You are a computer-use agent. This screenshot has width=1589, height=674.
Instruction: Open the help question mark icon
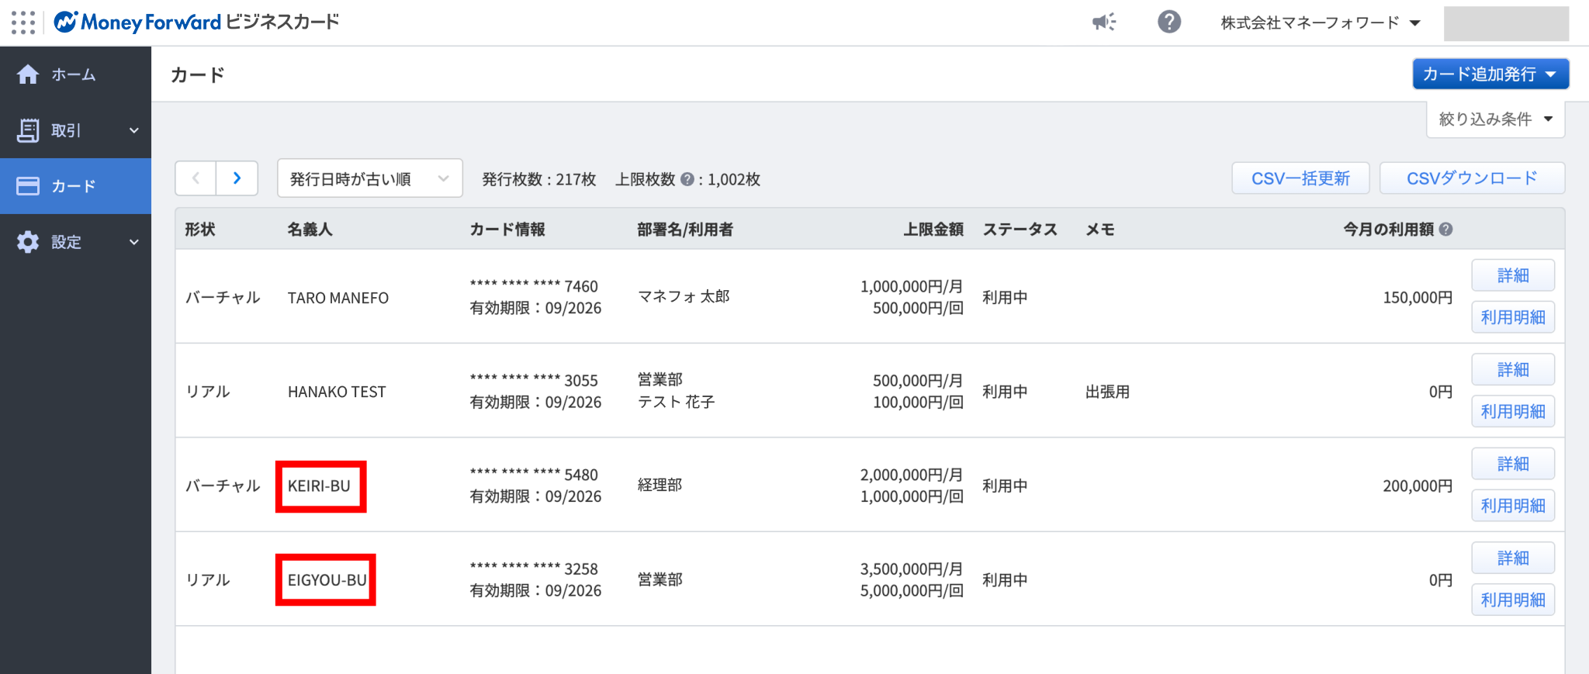click(1168, 22)
